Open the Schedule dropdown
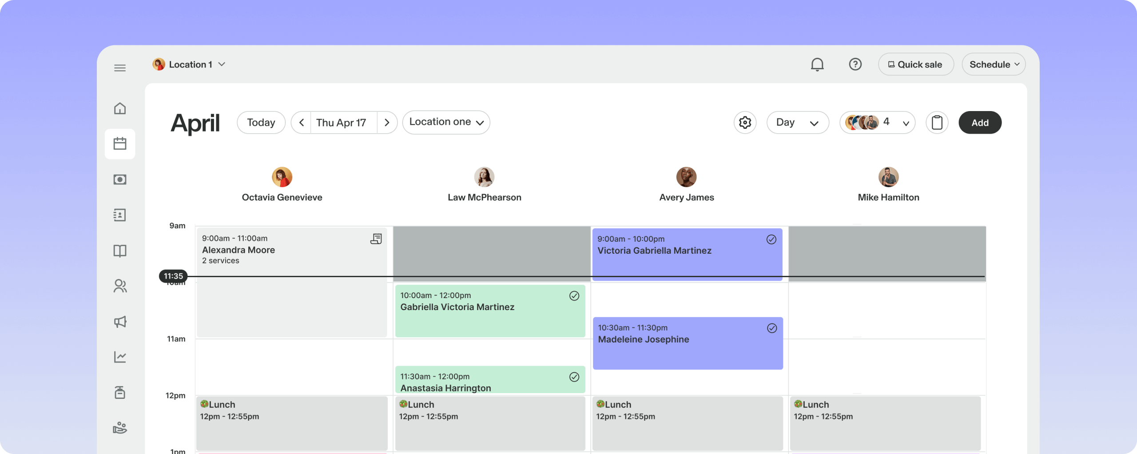This screenshot has width=1137, height=454. click(x=994, y=64)
